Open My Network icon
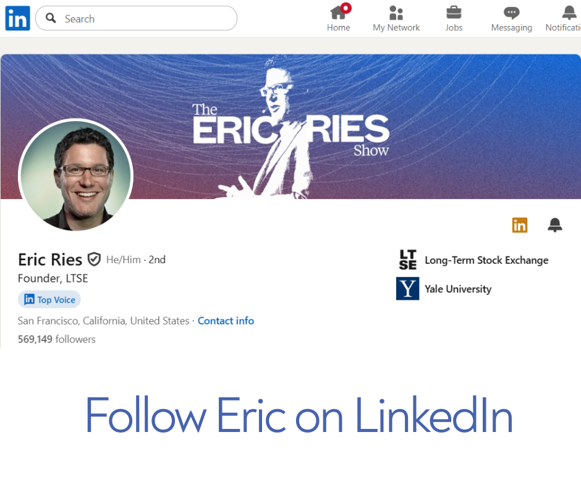Image resolution: width=581 pixels, height=487 pixels. click(396, 12)
